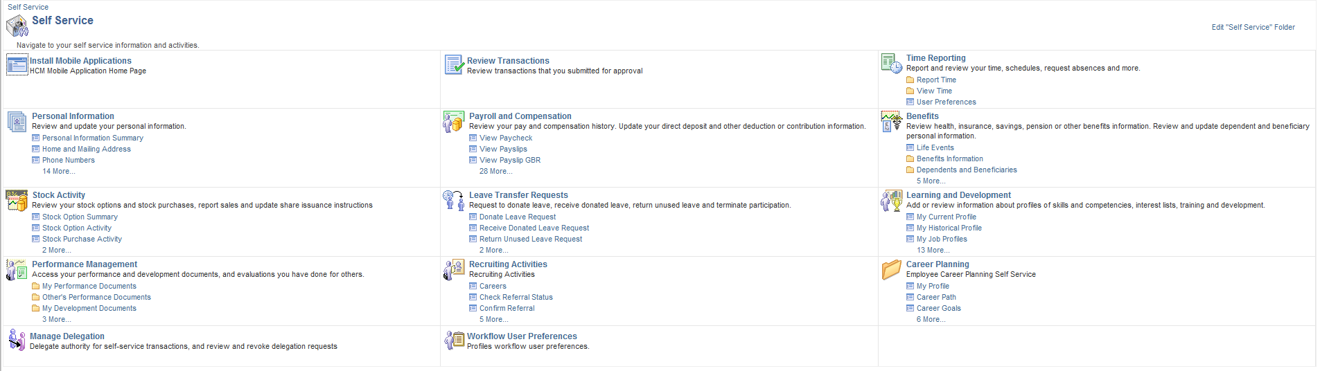Open the Report Time folder
1320x371 pixels.
[x=936, y=80]
